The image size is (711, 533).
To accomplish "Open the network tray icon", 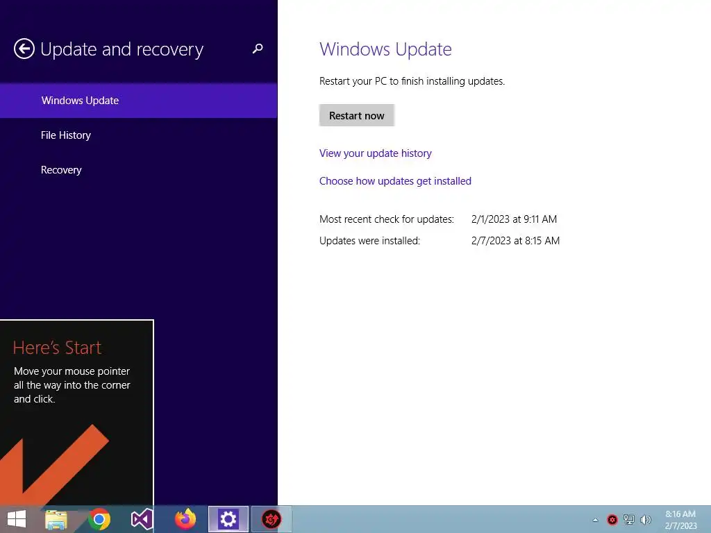I will pos(629,520).
